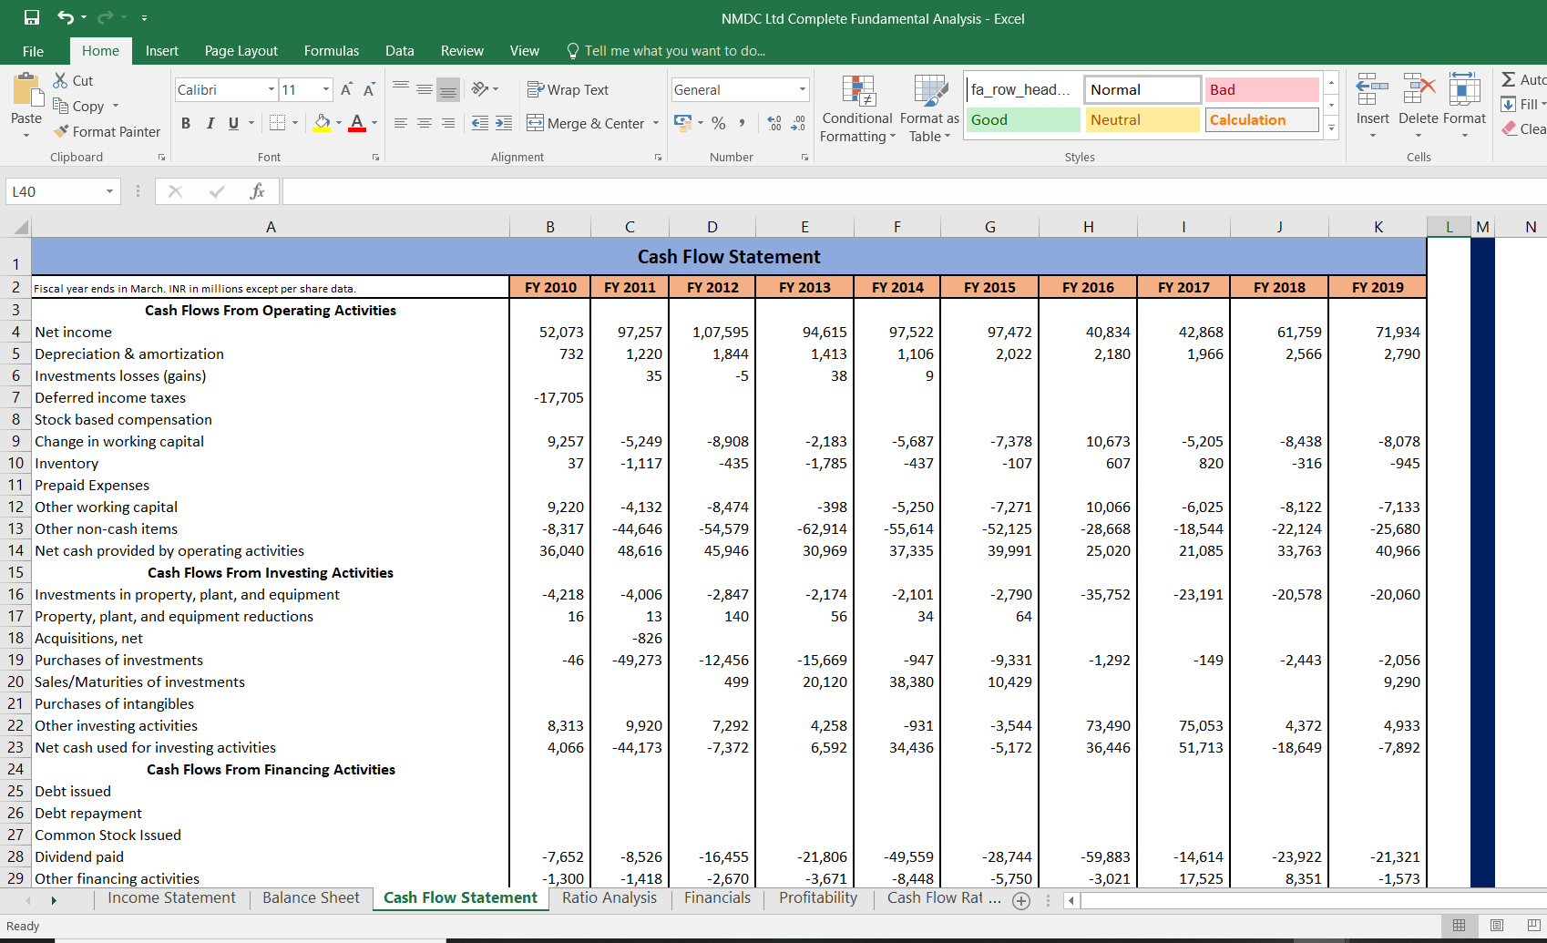Click the Paste clipboard icon

coord(26,91)
